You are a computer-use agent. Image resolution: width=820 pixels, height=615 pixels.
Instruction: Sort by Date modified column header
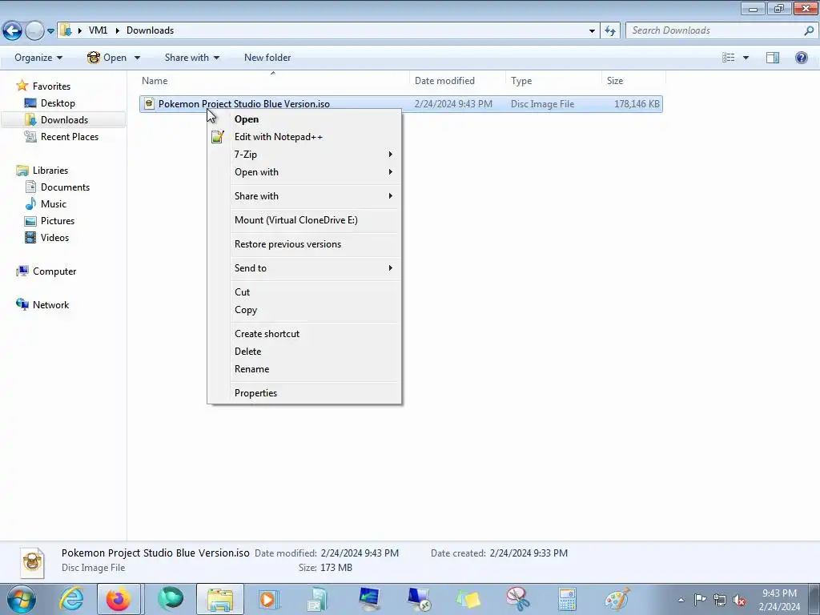(457, 81)
